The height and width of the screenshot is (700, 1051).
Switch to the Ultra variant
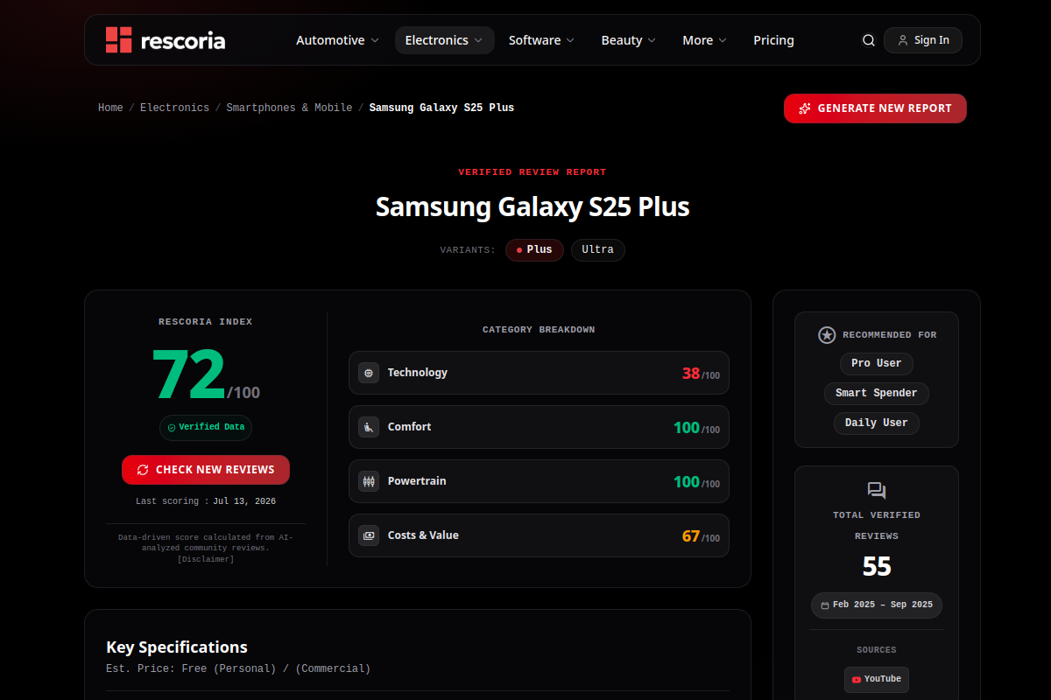click(598, 250)
